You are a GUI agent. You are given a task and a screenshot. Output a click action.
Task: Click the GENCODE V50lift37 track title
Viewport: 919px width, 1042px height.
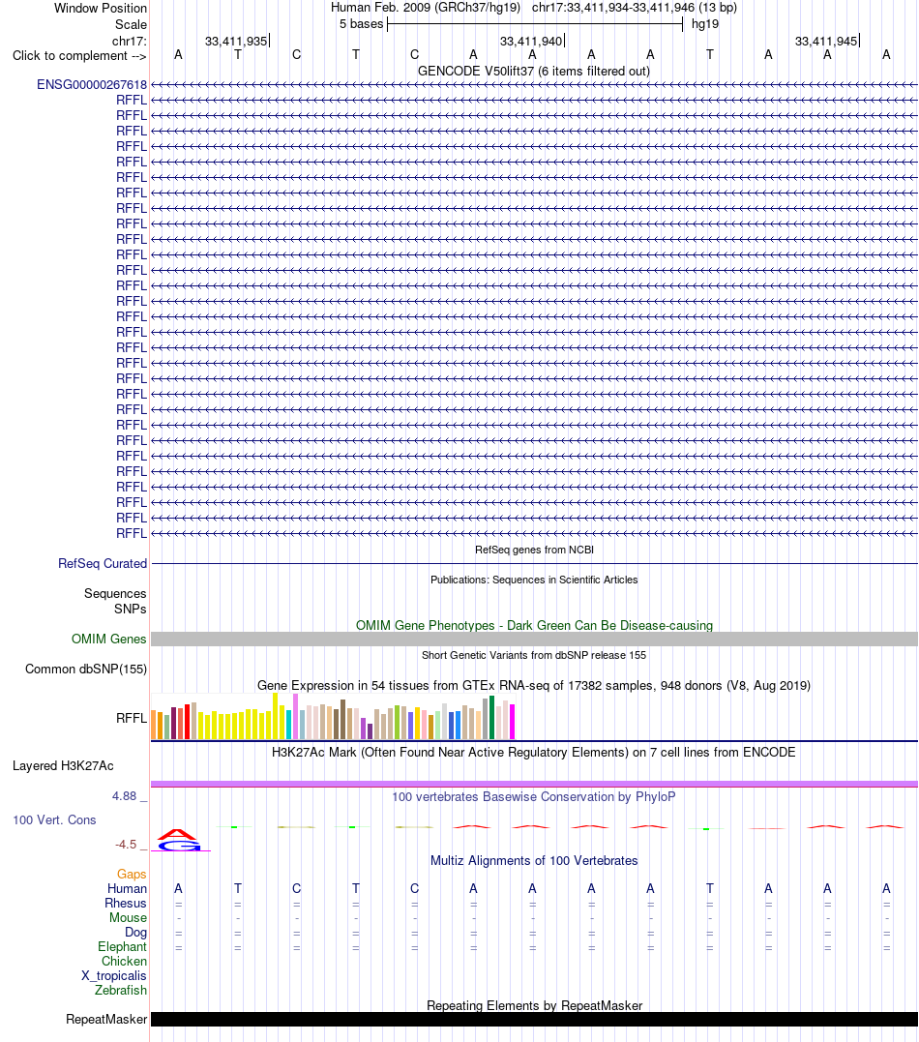click(534, 71)
